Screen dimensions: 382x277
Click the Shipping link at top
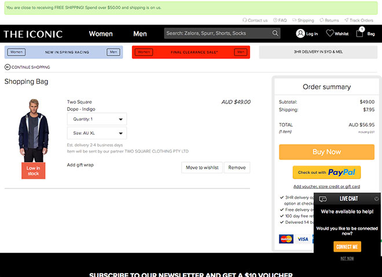(303, 20)
